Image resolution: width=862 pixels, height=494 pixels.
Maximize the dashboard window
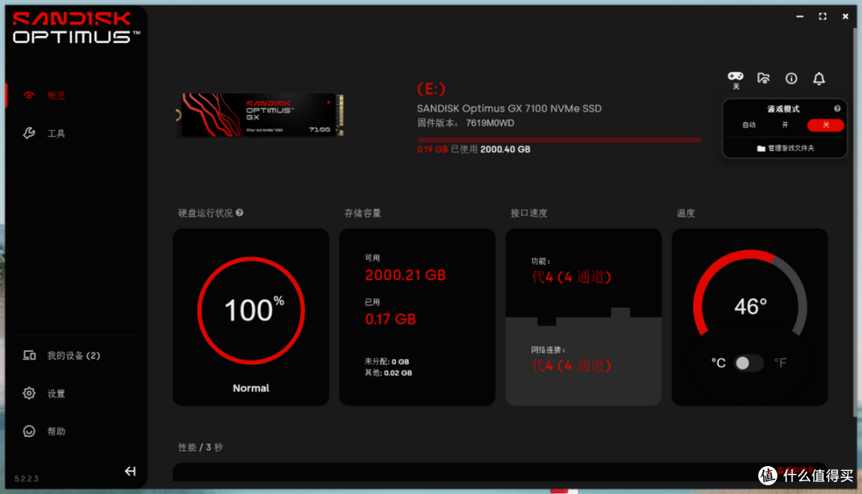822,17
